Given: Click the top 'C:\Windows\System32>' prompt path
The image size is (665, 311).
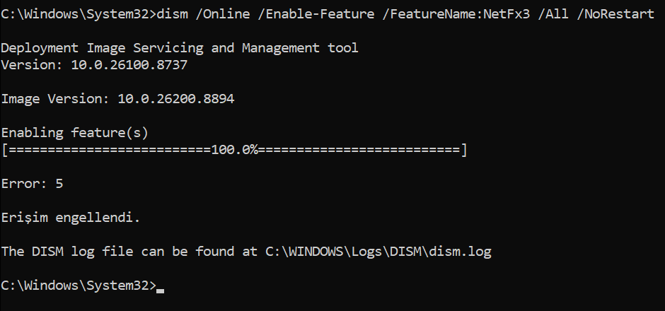Looking at the screenshot, I should click(79, 14).
